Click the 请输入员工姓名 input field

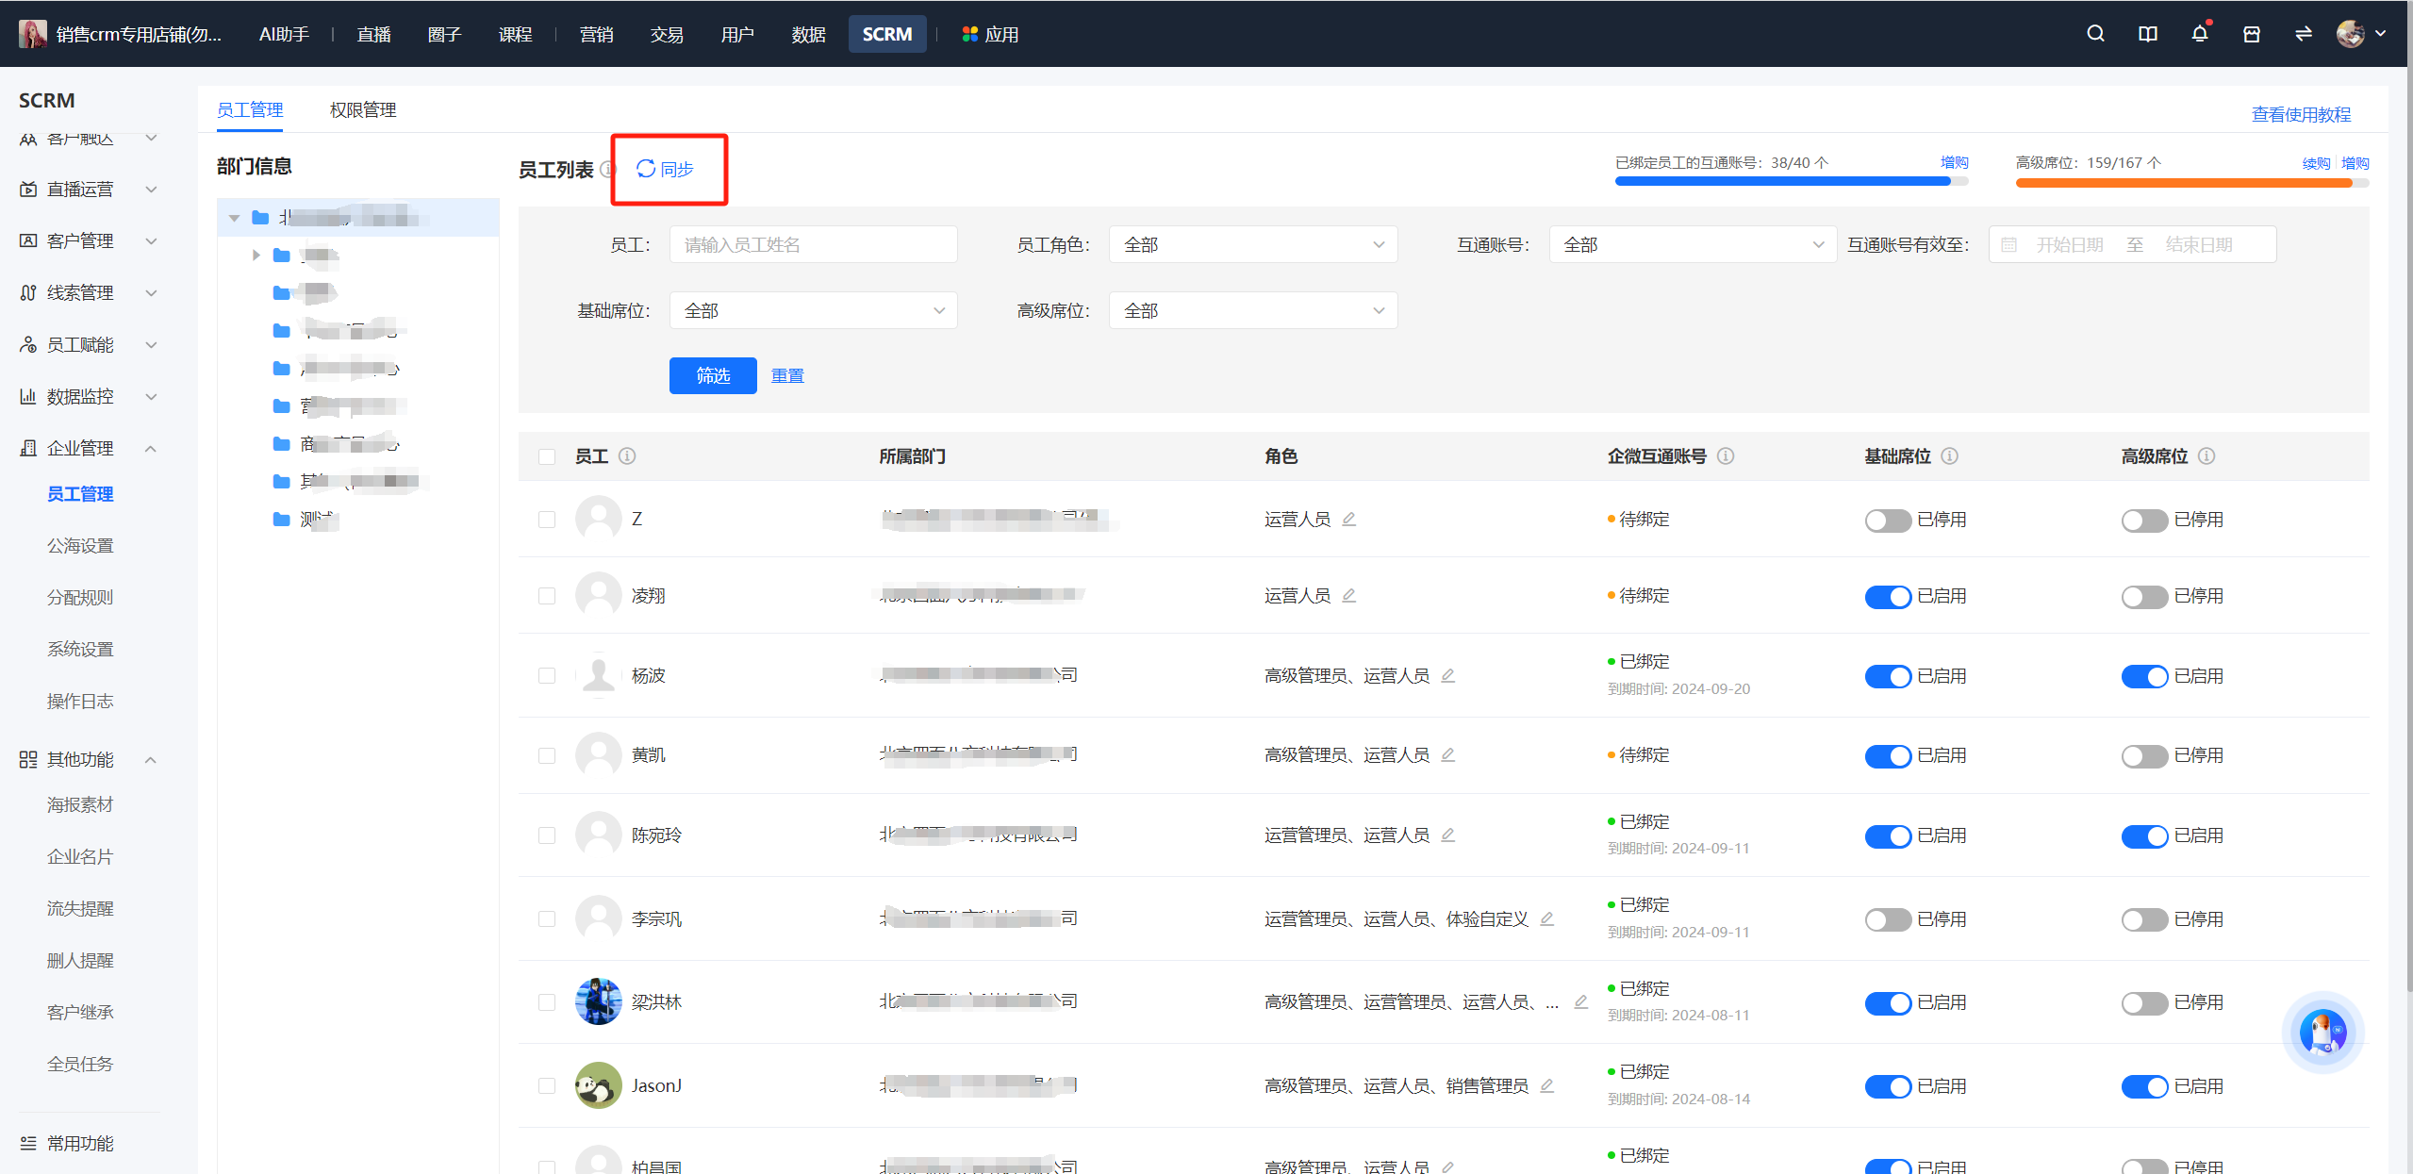(x=813, y=245)
